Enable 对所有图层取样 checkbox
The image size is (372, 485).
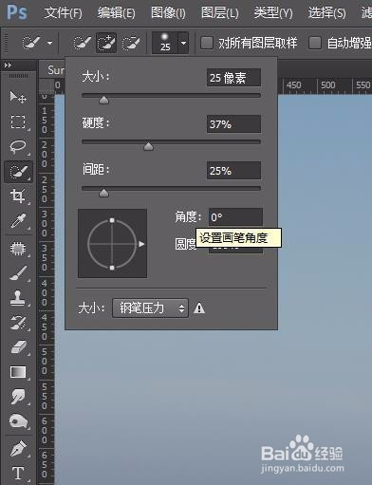207,43
